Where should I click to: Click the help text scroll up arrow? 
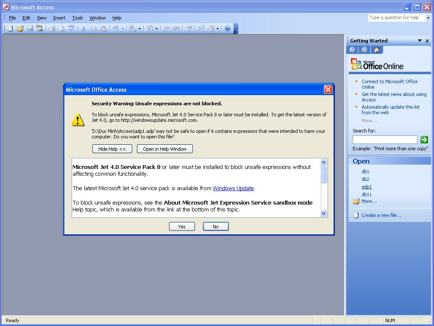pos(323,163)
